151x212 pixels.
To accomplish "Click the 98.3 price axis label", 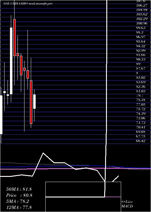I will [x=140, y=32].
